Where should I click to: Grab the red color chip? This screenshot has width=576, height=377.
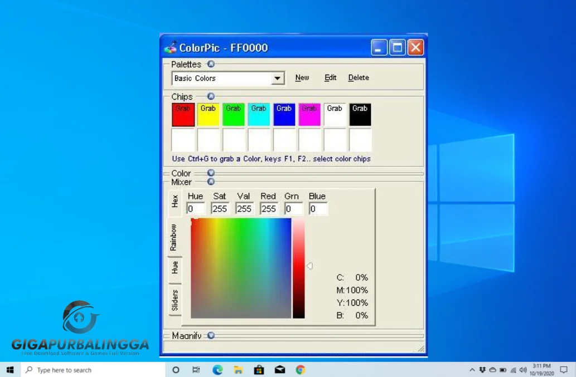[x=183, y=114]
